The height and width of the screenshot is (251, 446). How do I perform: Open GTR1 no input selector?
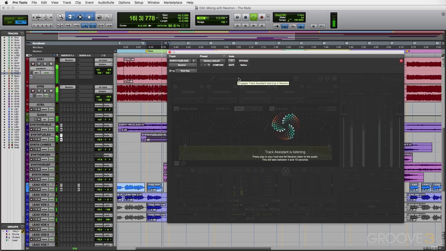tap(103, 60)
